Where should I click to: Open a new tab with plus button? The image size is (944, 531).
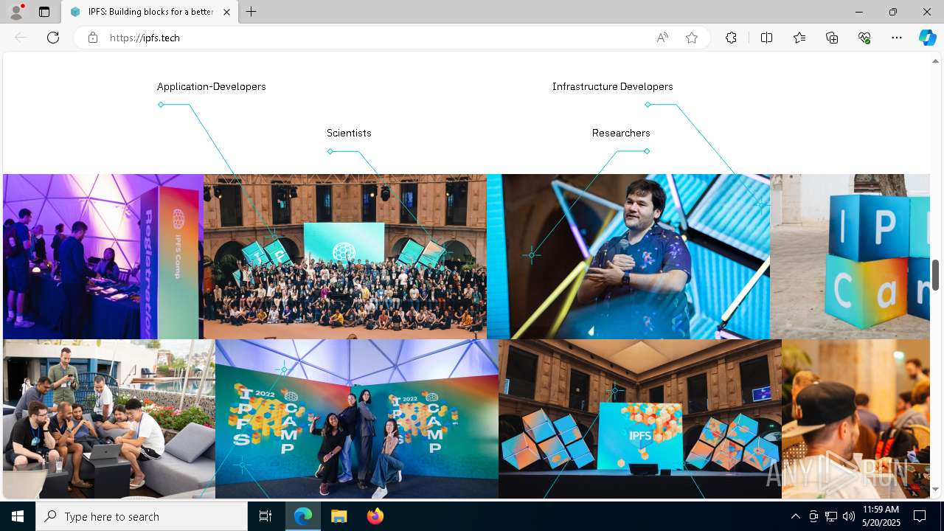coord(251,12)
